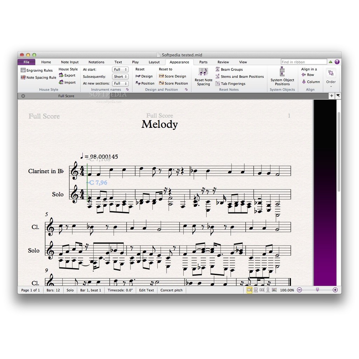Open the Order menu button

[x=331, y=77]
